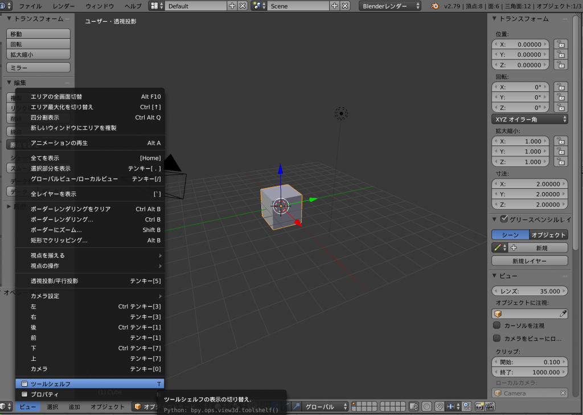Screen dimensions: 583x415
Task: Click the ミラー button
Action: pos(38,68)
